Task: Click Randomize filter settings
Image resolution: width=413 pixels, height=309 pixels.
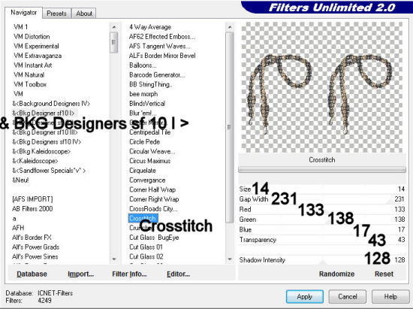Action: pyautogui.click(x=336, y=274)
